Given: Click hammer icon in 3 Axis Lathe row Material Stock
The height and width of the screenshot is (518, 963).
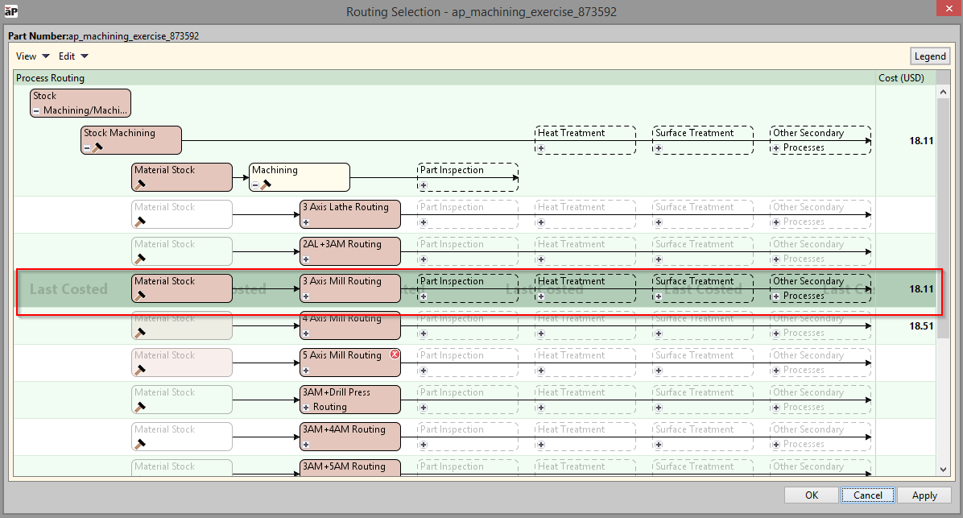Looking at the screenshot, I should (141, 222).
